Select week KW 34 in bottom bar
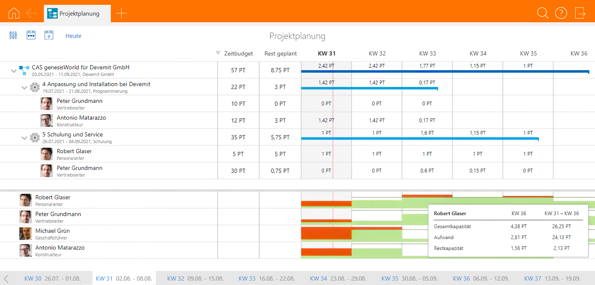 click(338, 278)
